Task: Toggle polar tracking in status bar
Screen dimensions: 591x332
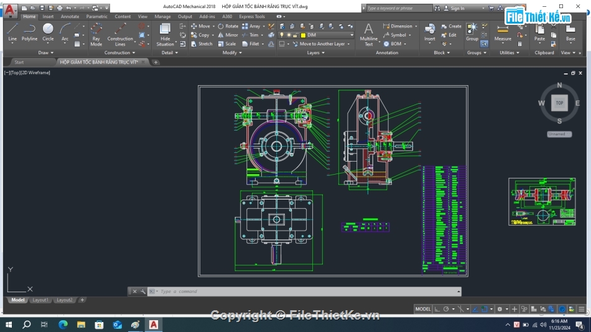Action: tap(446, 309)
